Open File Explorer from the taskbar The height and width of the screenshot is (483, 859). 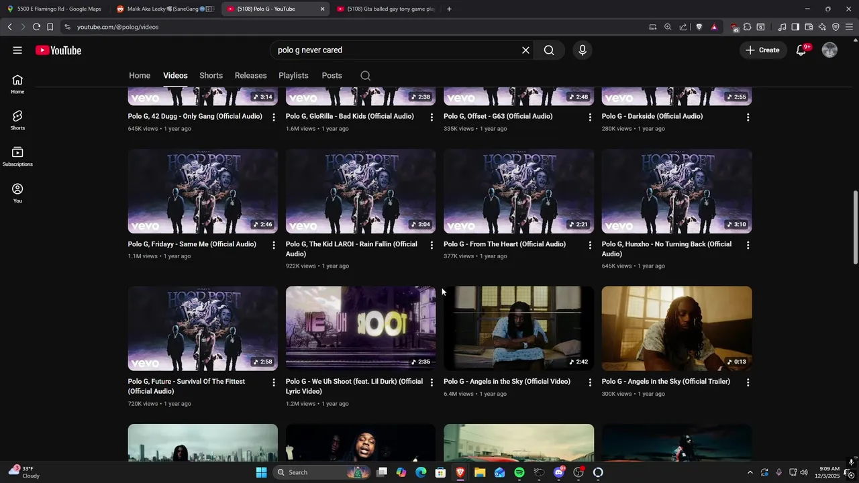point(480,472)
